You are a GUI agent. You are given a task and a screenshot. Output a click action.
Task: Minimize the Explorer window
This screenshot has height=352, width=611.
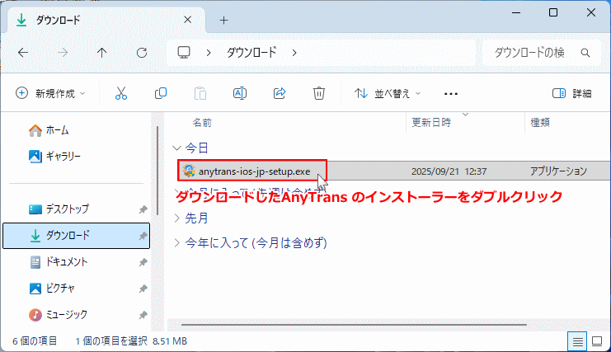point(516,13)
